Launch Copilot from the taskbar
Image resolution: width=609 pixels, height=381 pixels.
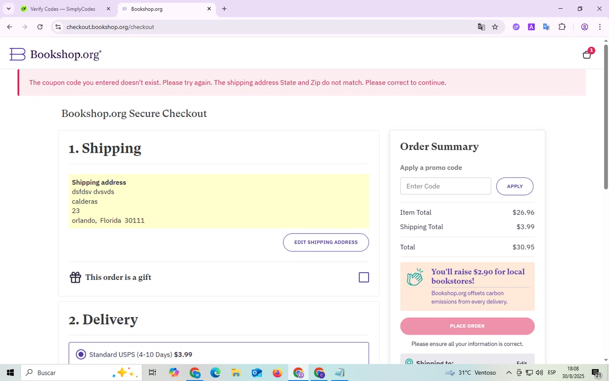tap(174, 372)
